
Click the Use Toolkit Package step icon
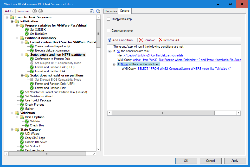[x=22, y=100]
